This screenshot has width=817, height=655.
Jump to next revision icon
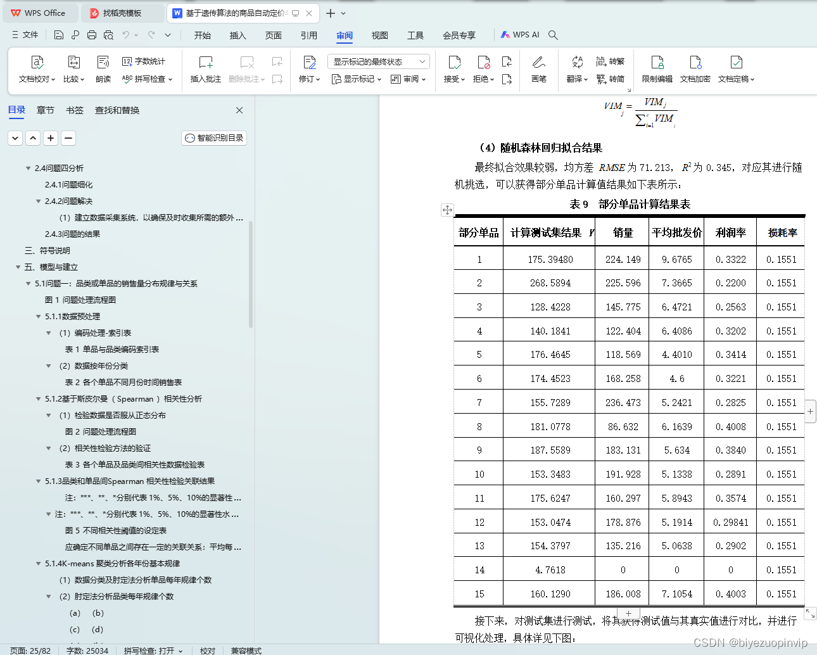point(507,79)
